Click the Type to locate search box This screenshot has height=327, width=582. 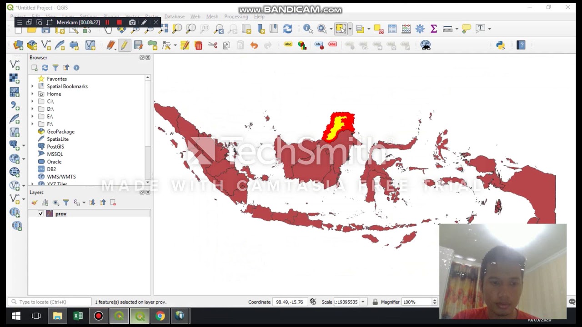tap(50, 302)
